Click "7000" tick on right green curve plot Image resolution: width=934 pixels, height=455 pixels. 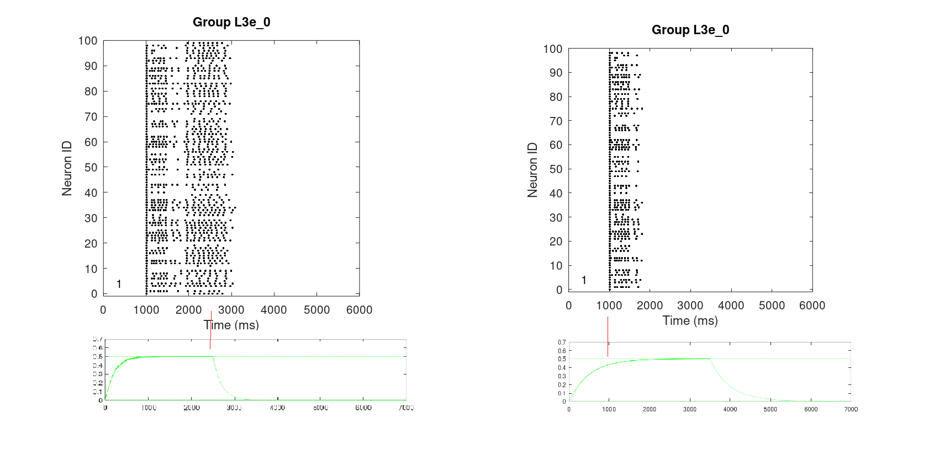(x=851, y=409)
